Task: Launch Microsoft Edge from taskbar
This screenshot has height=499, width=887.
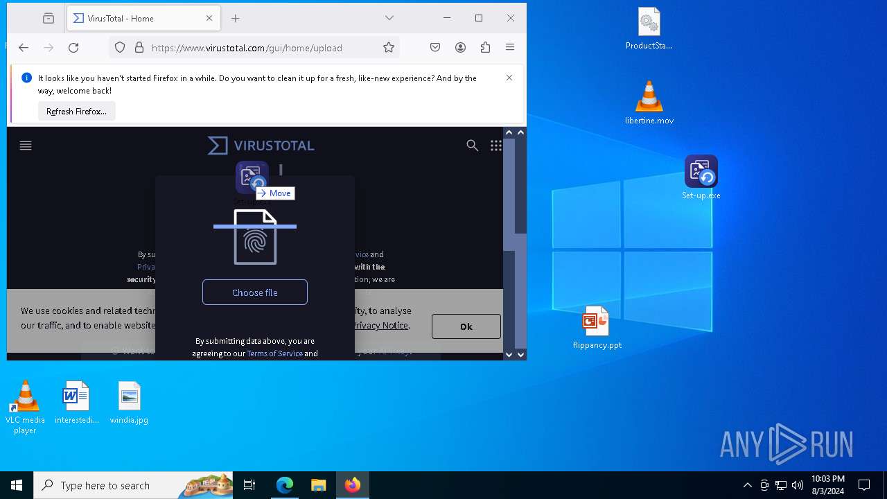Action: [285, 485]
